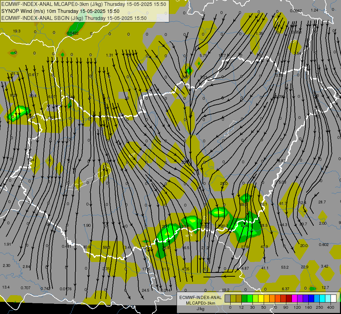Click the map value 59.3
This screenshot has height=314, width=341.
107,247
